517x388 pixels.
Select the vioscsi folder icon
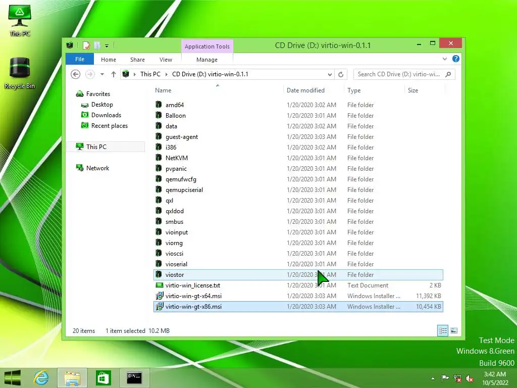click(159, 253)
